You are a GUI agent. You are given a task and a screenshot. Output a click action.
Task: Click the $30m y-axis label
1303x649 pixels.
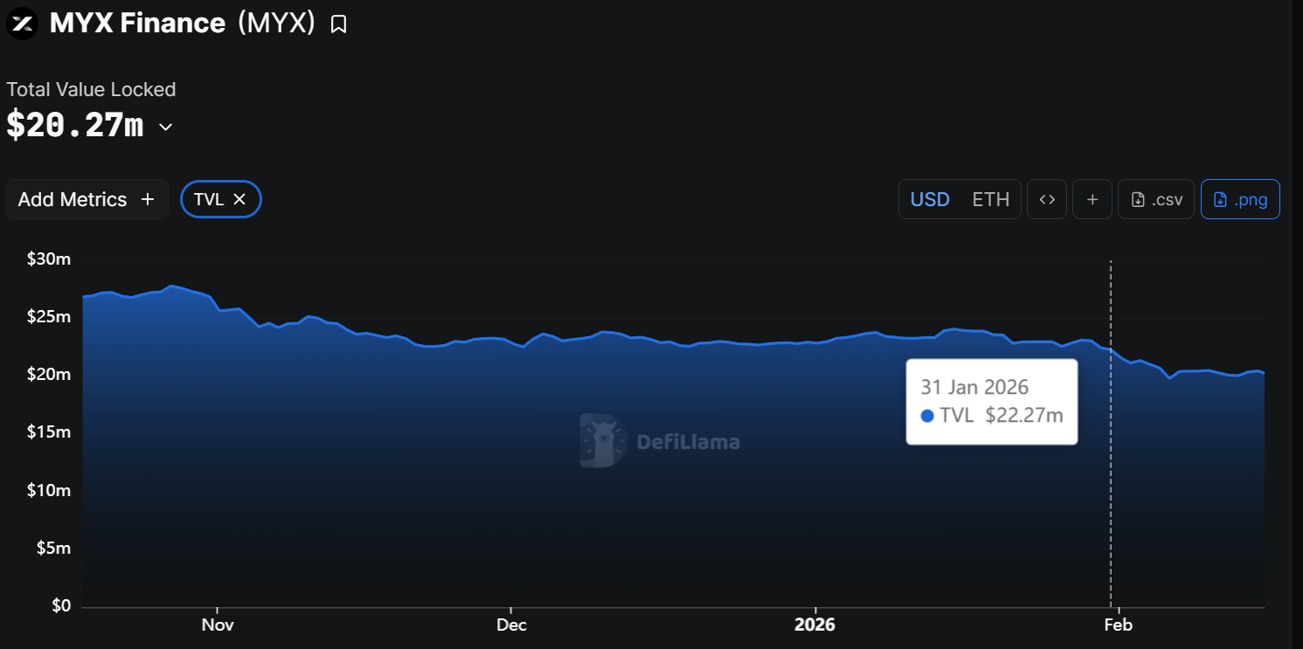tap(49, 259)
